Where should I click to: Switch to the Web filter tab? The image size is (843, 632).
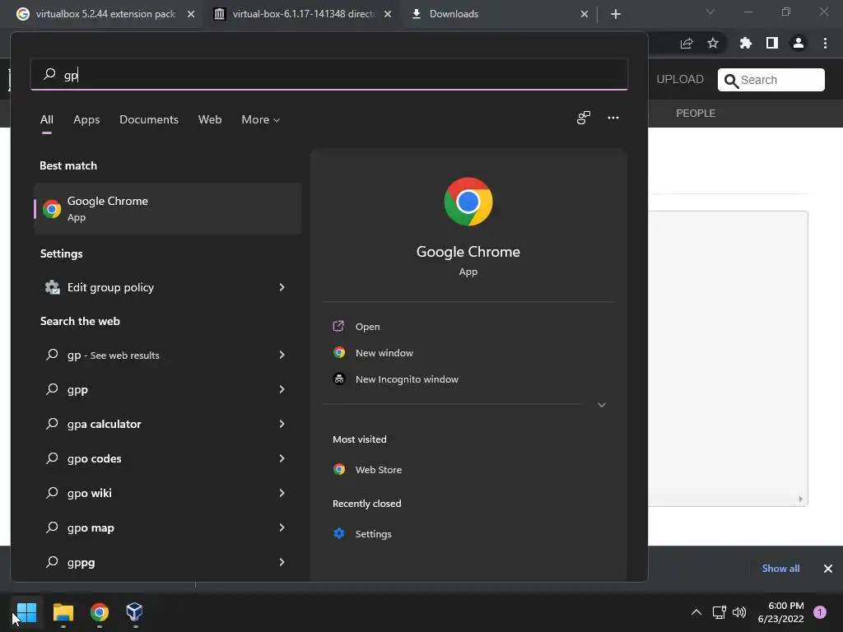click(x=210, y=119)
